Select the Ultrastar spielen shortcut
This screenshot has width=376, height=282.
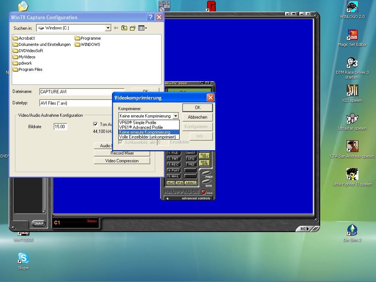[352, 122]
